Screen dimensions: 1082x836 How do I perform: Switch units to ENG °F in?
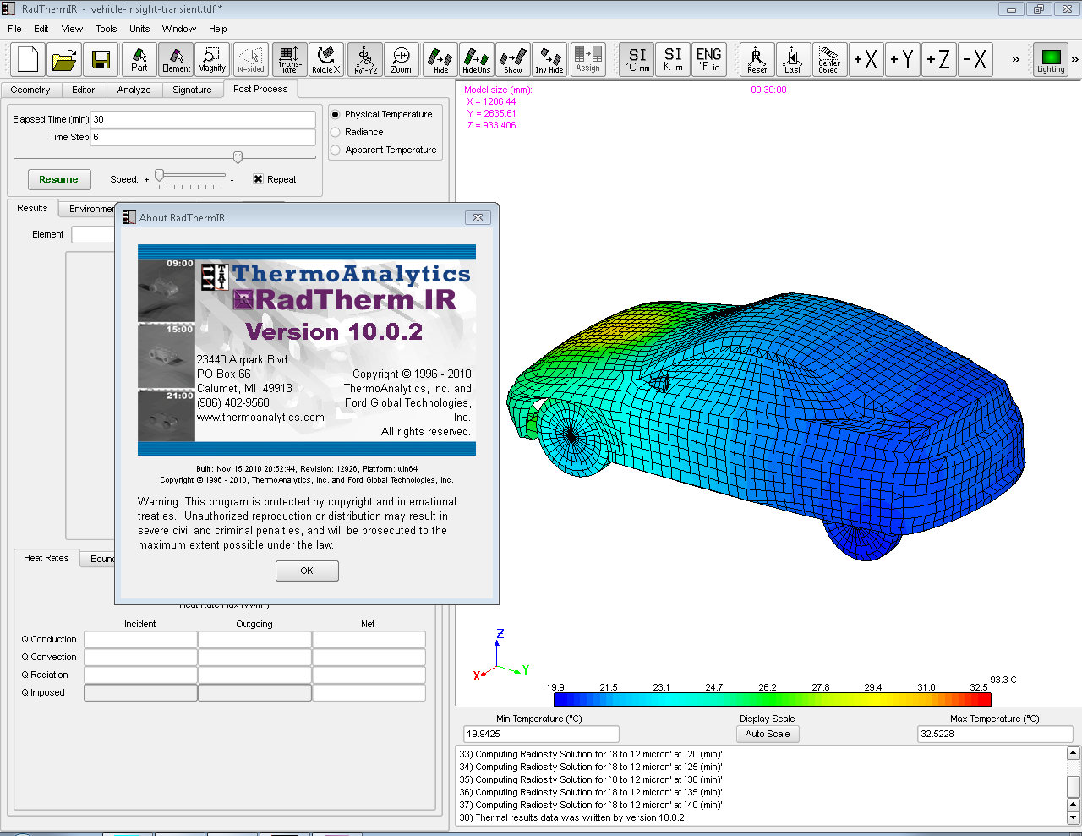pyautogui.click(x=708, y=60)
